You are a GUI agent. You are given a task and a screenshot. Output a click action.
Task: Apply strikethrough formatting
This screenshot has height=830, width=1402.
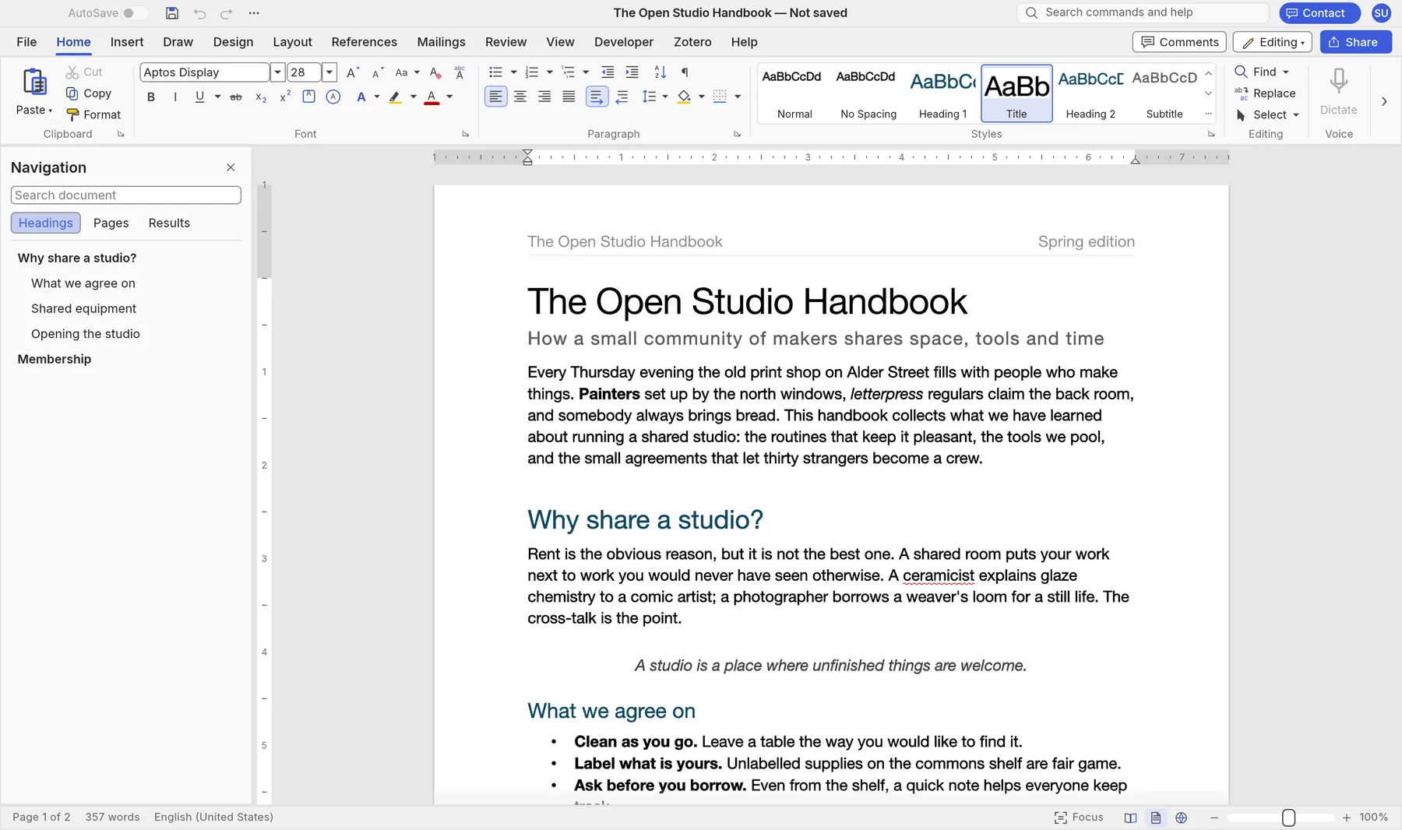click(236, 97)
